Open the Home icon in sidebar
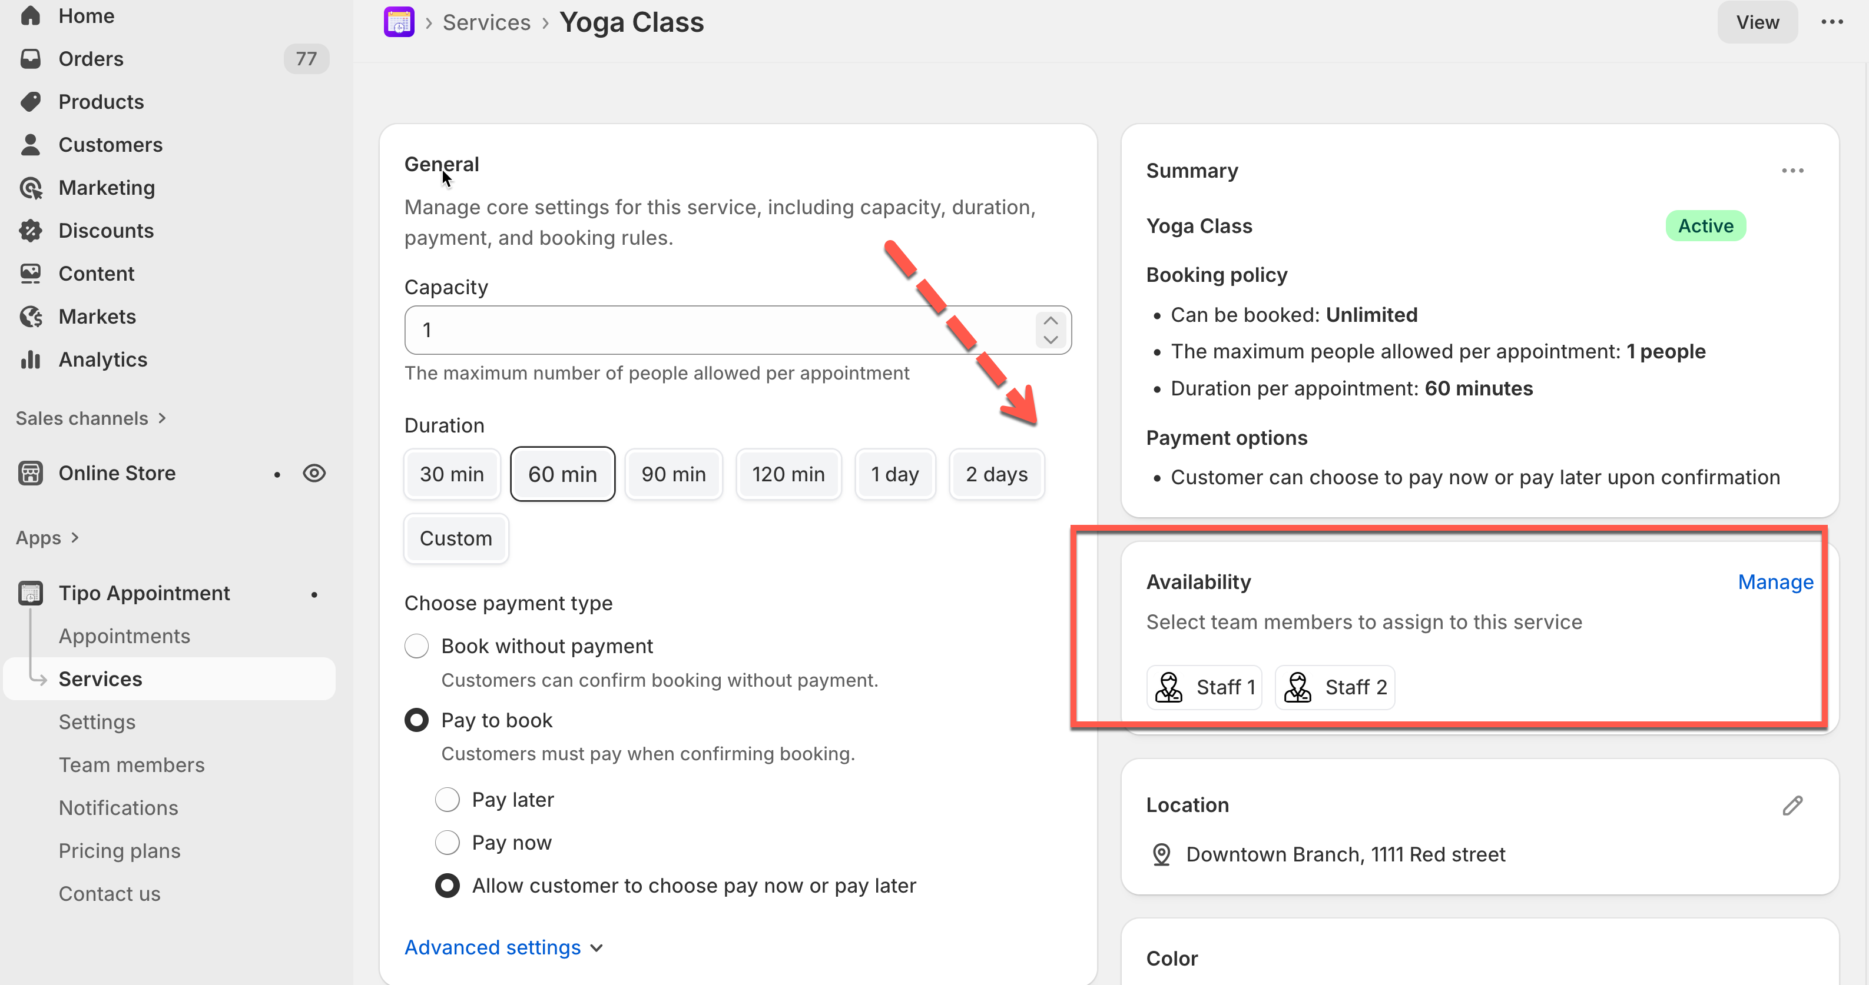Viewport: 1869px width, 985px height. click(x=31, y=16)
